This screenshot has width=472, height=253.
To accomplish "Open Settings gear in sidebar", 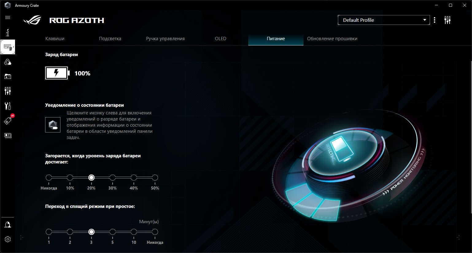I will coord(8,239).
